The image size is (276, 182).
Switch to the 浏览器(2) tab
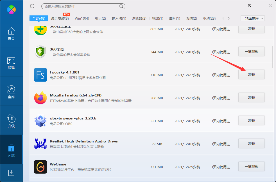click(x=139, y=19)
